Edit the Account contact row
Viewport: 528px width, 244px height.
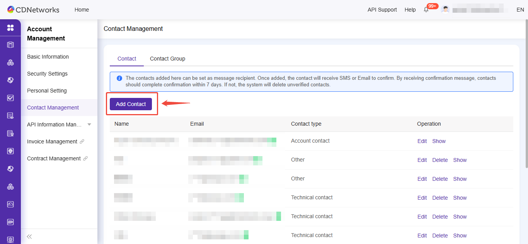coord(422,141)
